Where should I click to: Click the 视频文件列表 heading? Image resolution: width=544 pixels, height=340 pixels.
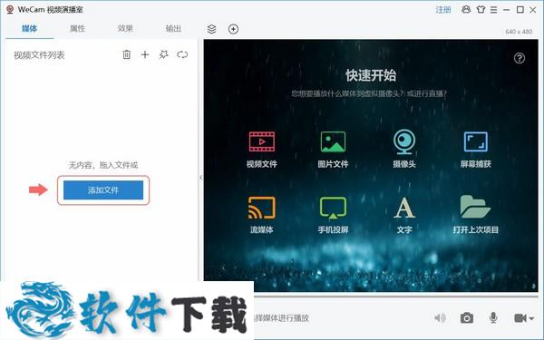(x=39, y=54)
